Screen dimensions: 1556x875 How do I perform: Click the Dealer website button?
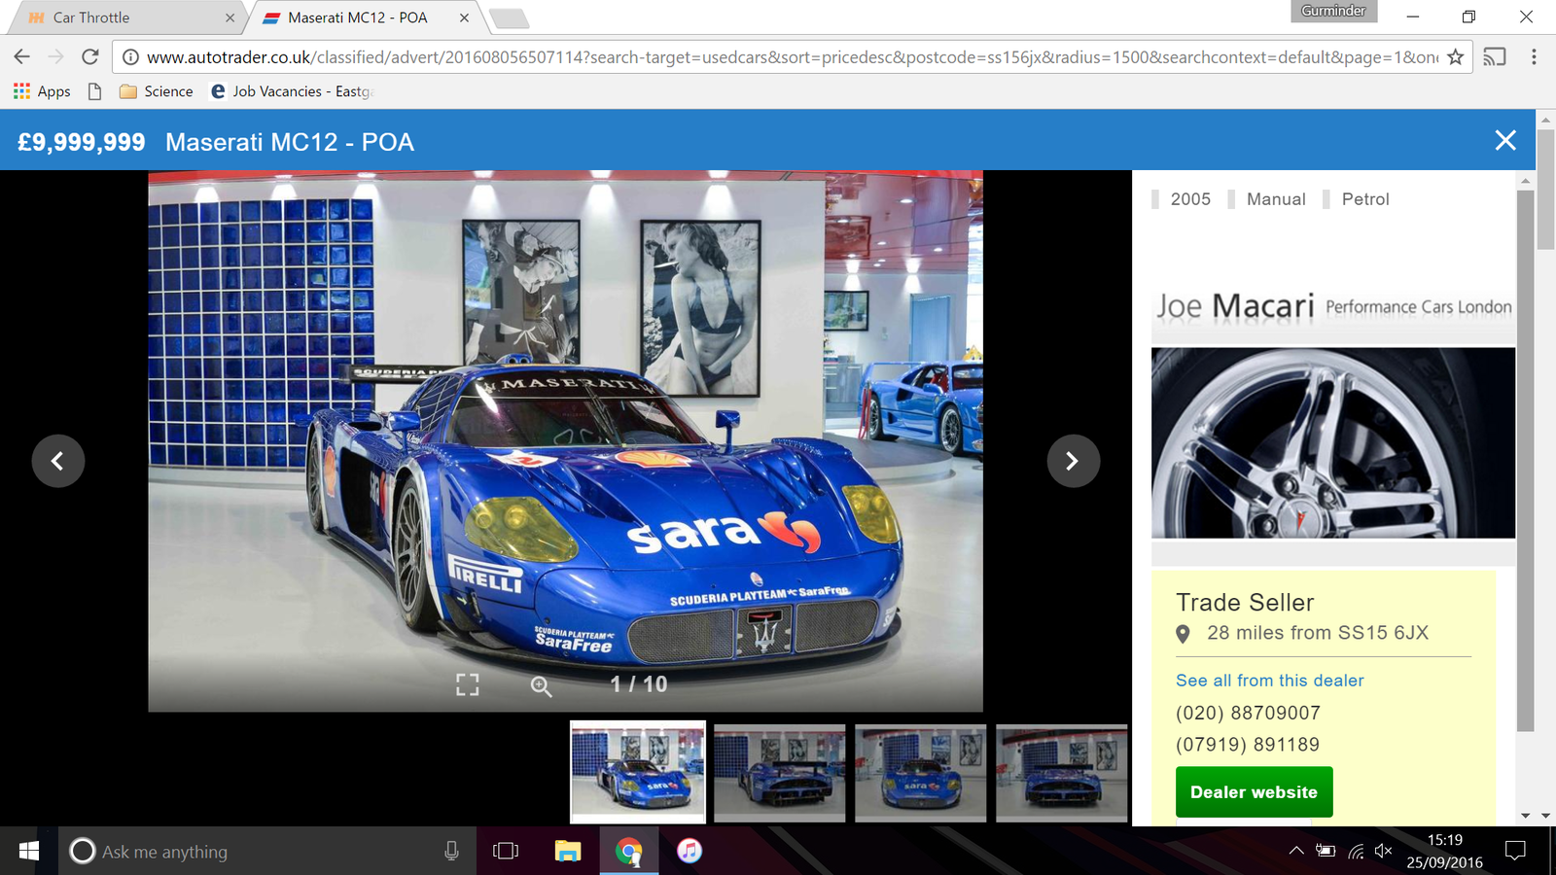pyautogui.click(x=1254, y=792)
